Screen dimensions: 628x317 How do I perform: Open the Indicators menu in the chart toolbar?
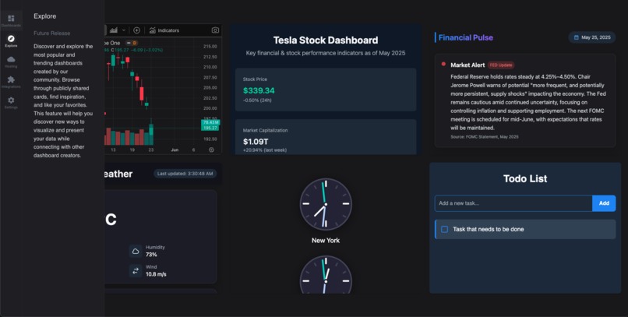(164, 30)
